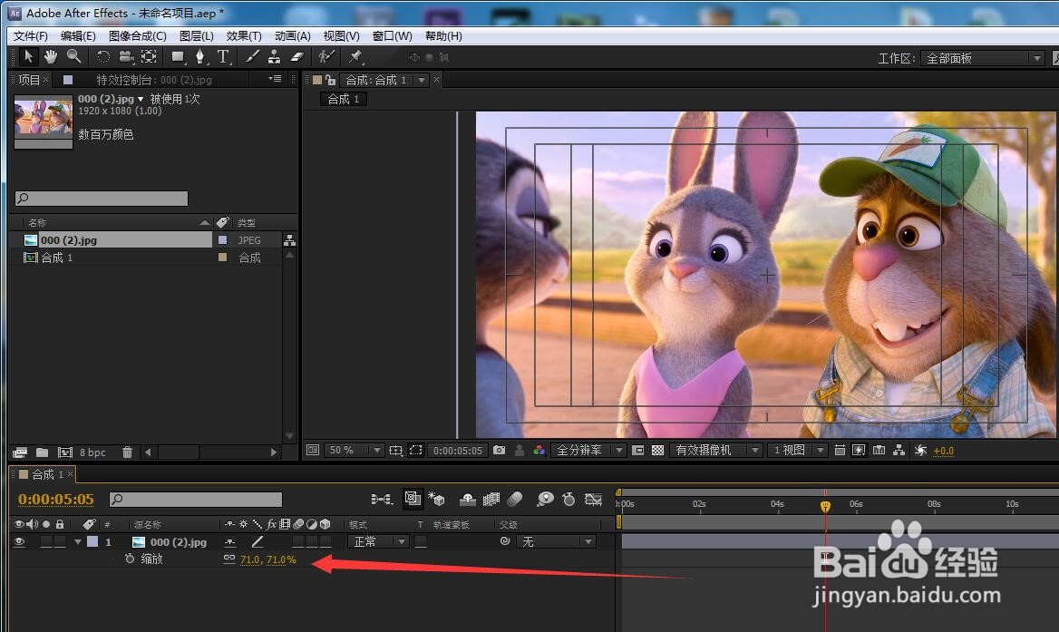The image size is (1059, 632).
Task: Select the Clone Stamp tool
Action: click(x=274, y=57)
